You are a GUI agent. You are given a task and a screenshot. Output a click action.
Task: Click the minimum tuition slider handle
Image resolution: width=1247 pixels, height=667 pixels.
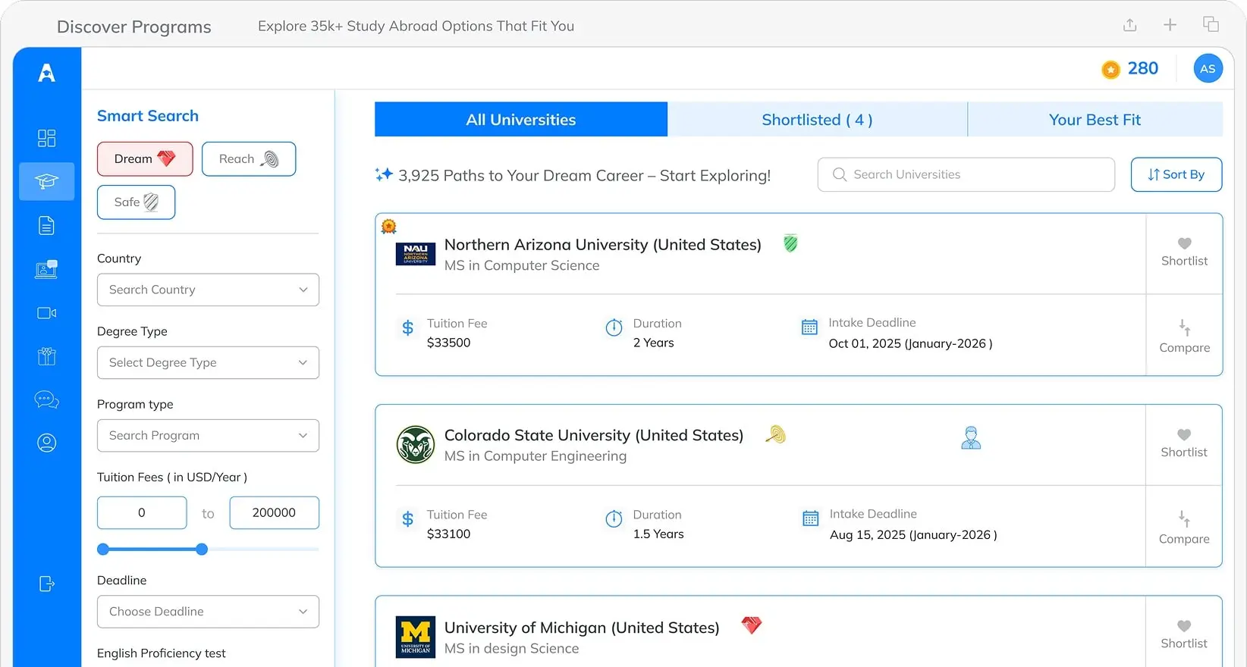103,550
